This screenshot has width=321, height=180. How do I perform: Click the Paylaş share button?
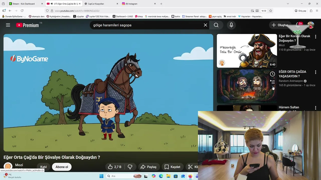[148, 167]
